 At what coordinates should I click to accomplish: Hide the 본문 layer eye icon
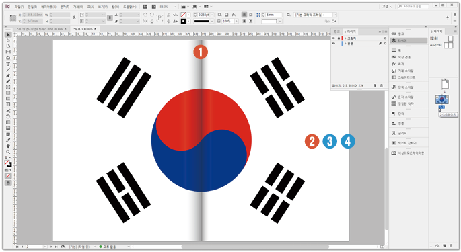coord(333,44)
